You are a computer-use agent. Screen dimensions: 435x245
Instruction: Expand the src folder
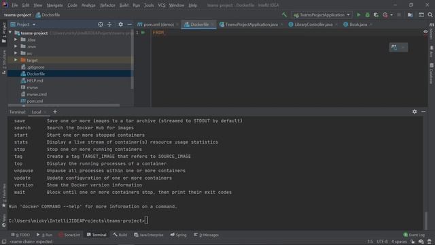click(16, 53)
